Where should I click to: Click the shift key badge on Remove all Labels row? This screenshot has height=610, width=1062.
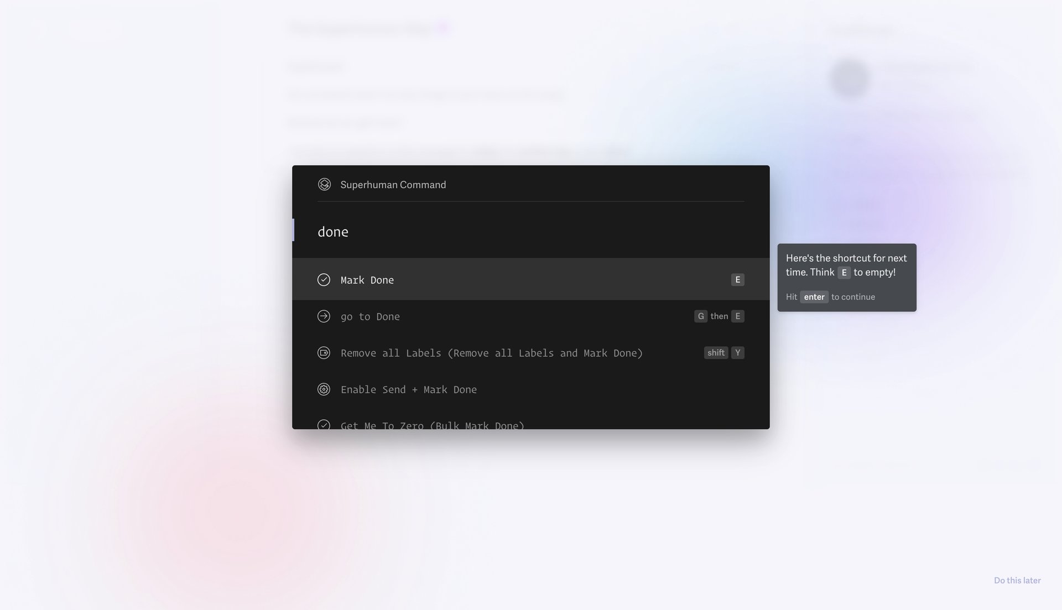tap(716, 352)
